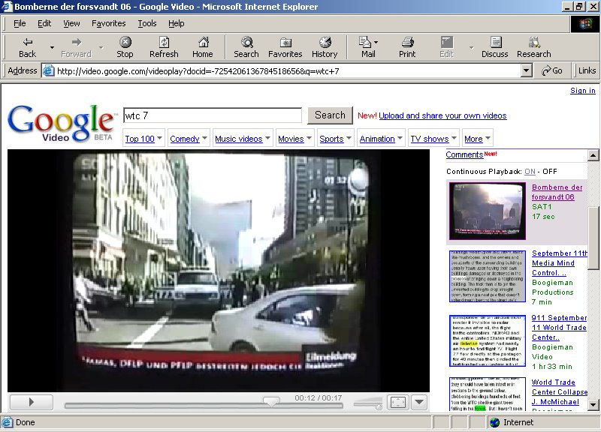This screenshot has width=601, height=432.
Task: Click the Internet zone globe in status bar
Action: (x=495, y=422)
